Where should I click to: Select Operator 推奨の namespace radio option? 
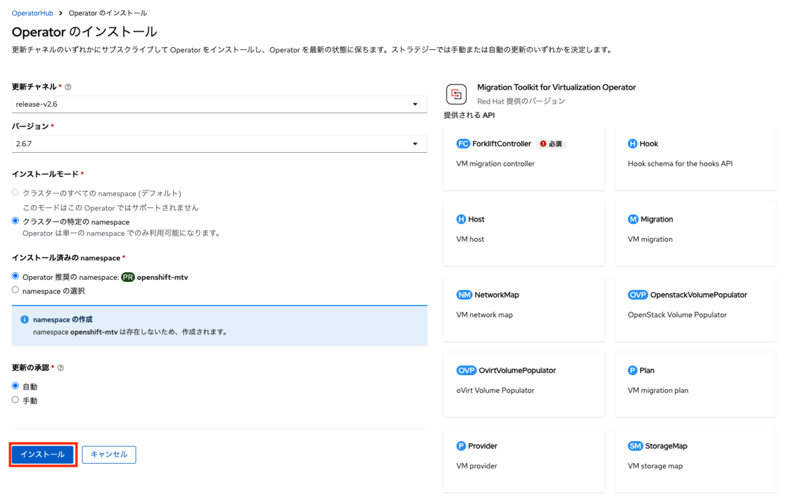pyautogui.click(x=15, y=277)
